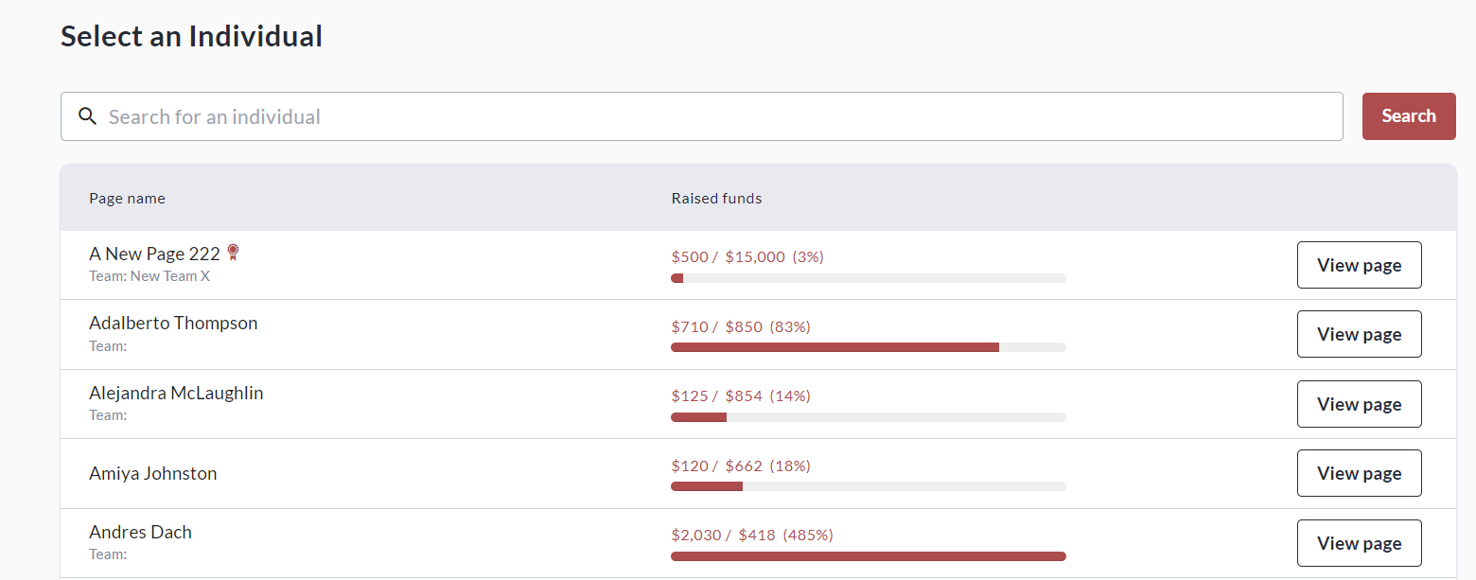Image resolution: width=1476 pixels, height=580 pixels.
Task: Click the Search button
Action: pos(1408,116)
